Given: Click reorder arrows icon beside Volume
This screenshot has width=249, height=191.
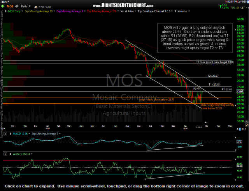Looking at the screenshot, I should pos(175,11).
